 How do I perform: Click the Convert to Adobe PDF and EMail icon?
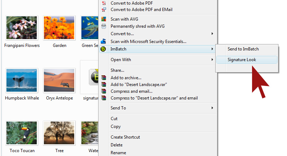click(104, 10)
